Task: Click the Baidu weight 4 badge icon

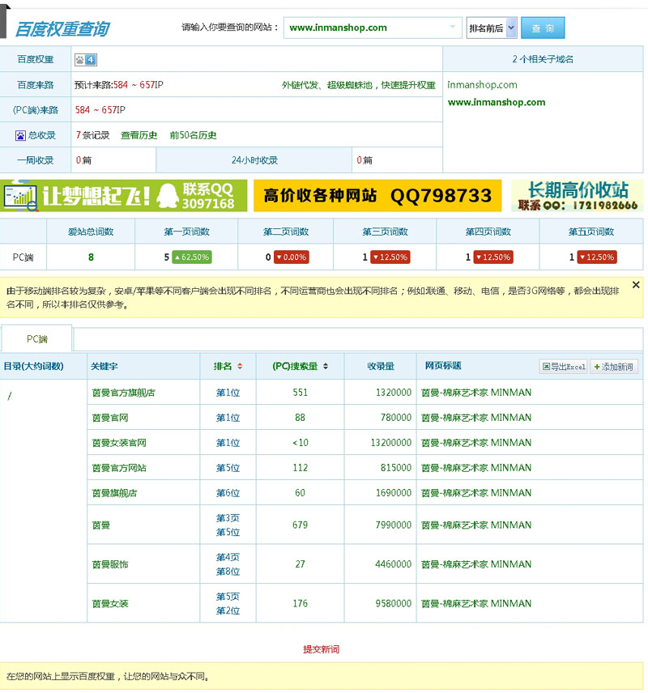Action: pyautogui.click(x=85, y=59)
